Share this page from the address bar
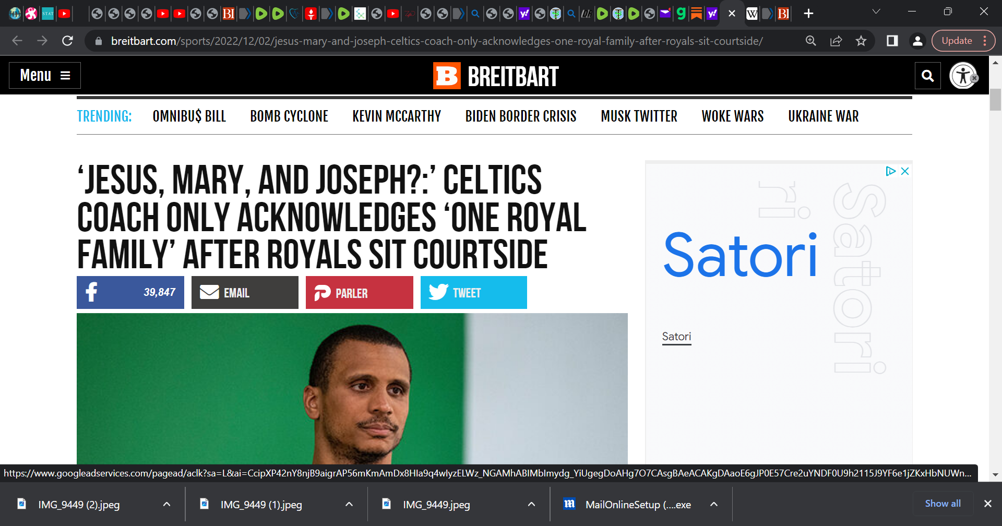This screenshot has width=1002, height=526. [836, 41]
